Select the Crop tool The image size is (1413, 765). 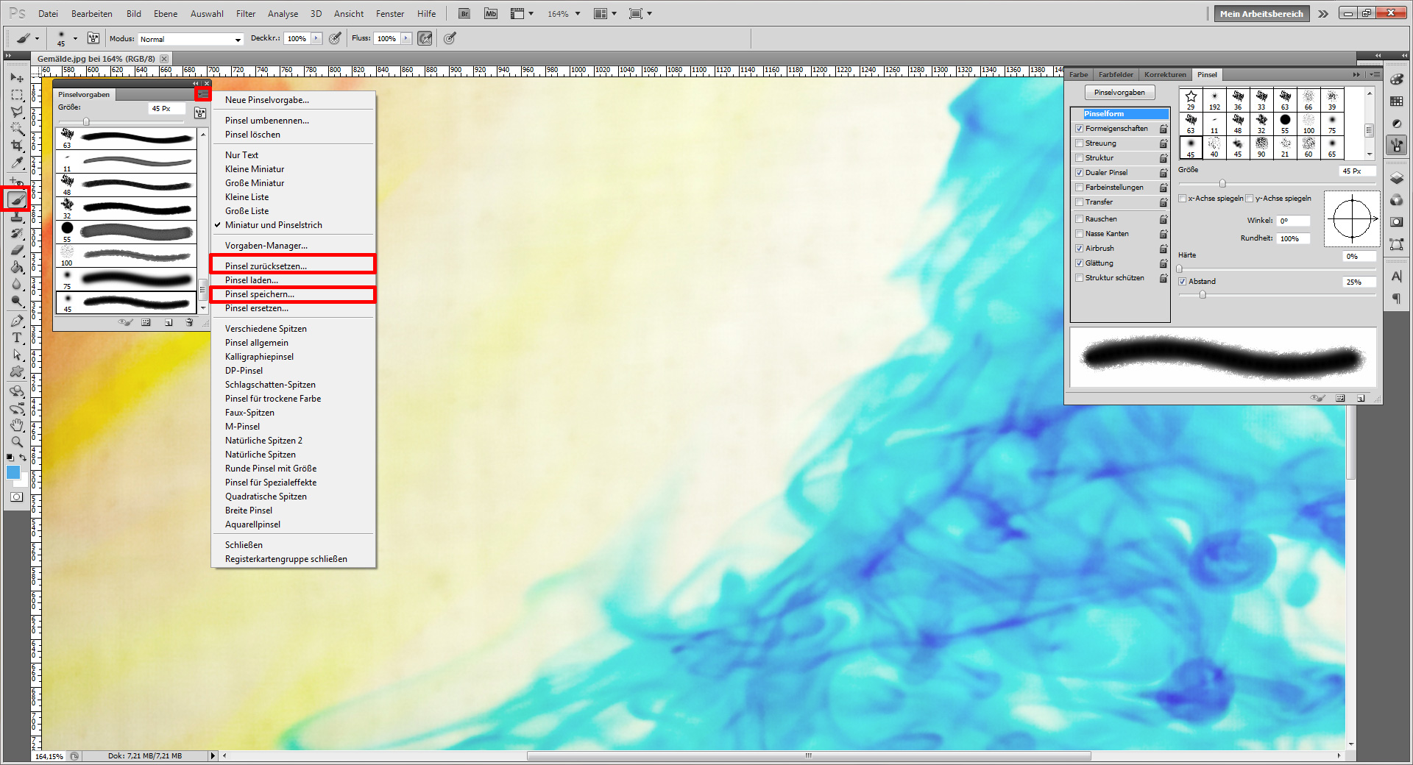click(x=16, y=144)
